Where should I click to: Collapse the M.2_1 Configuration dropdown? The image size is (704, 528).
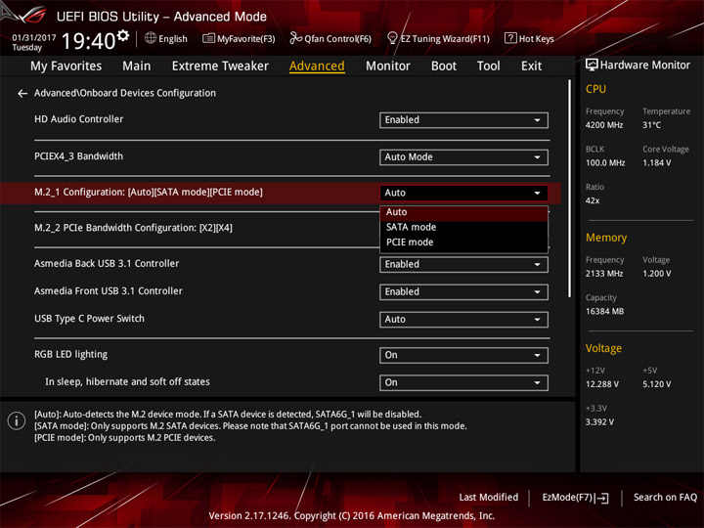[463, 193]
